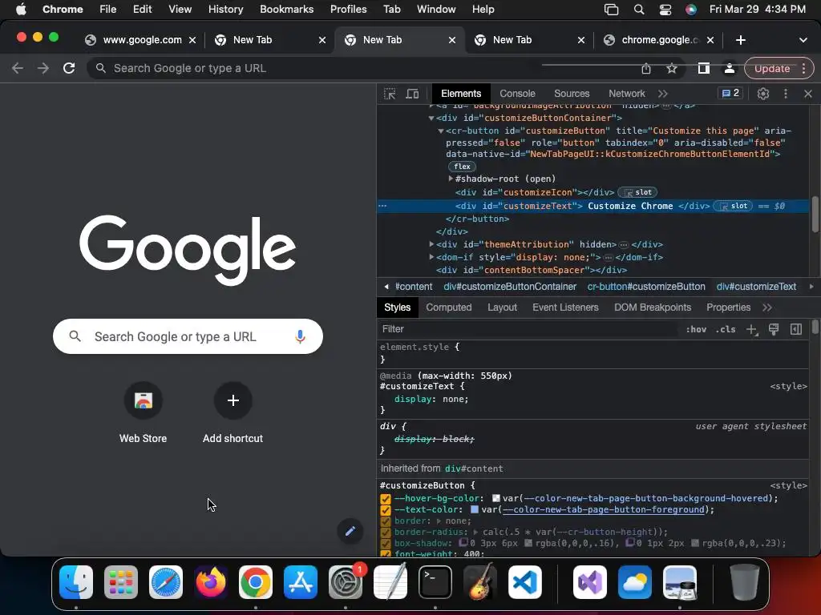Toggle the .cls element classes button
821x615 pixels.
pyautogui.click(x=726, y=329)
